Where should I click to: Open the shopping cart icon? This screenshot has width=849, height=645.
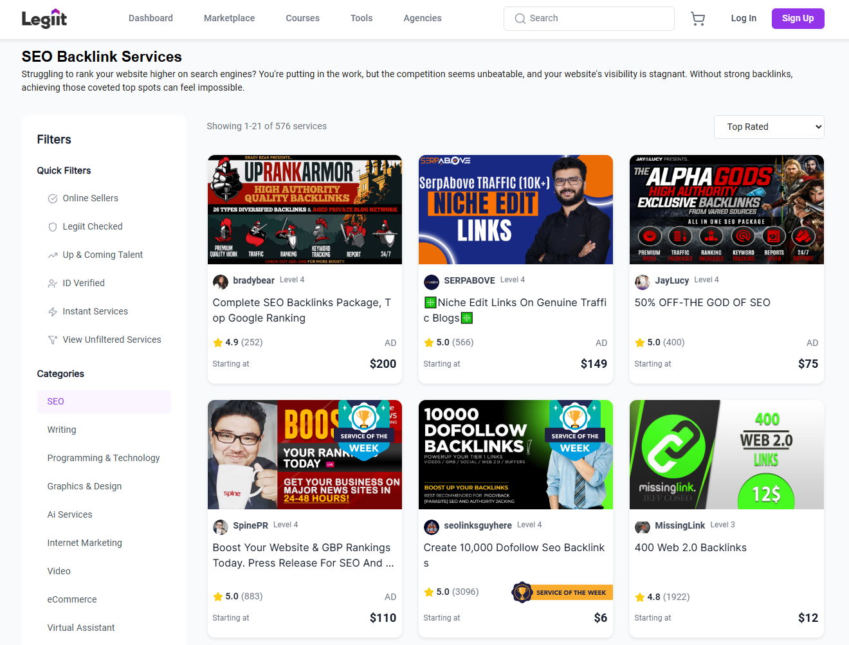(697, 19)
